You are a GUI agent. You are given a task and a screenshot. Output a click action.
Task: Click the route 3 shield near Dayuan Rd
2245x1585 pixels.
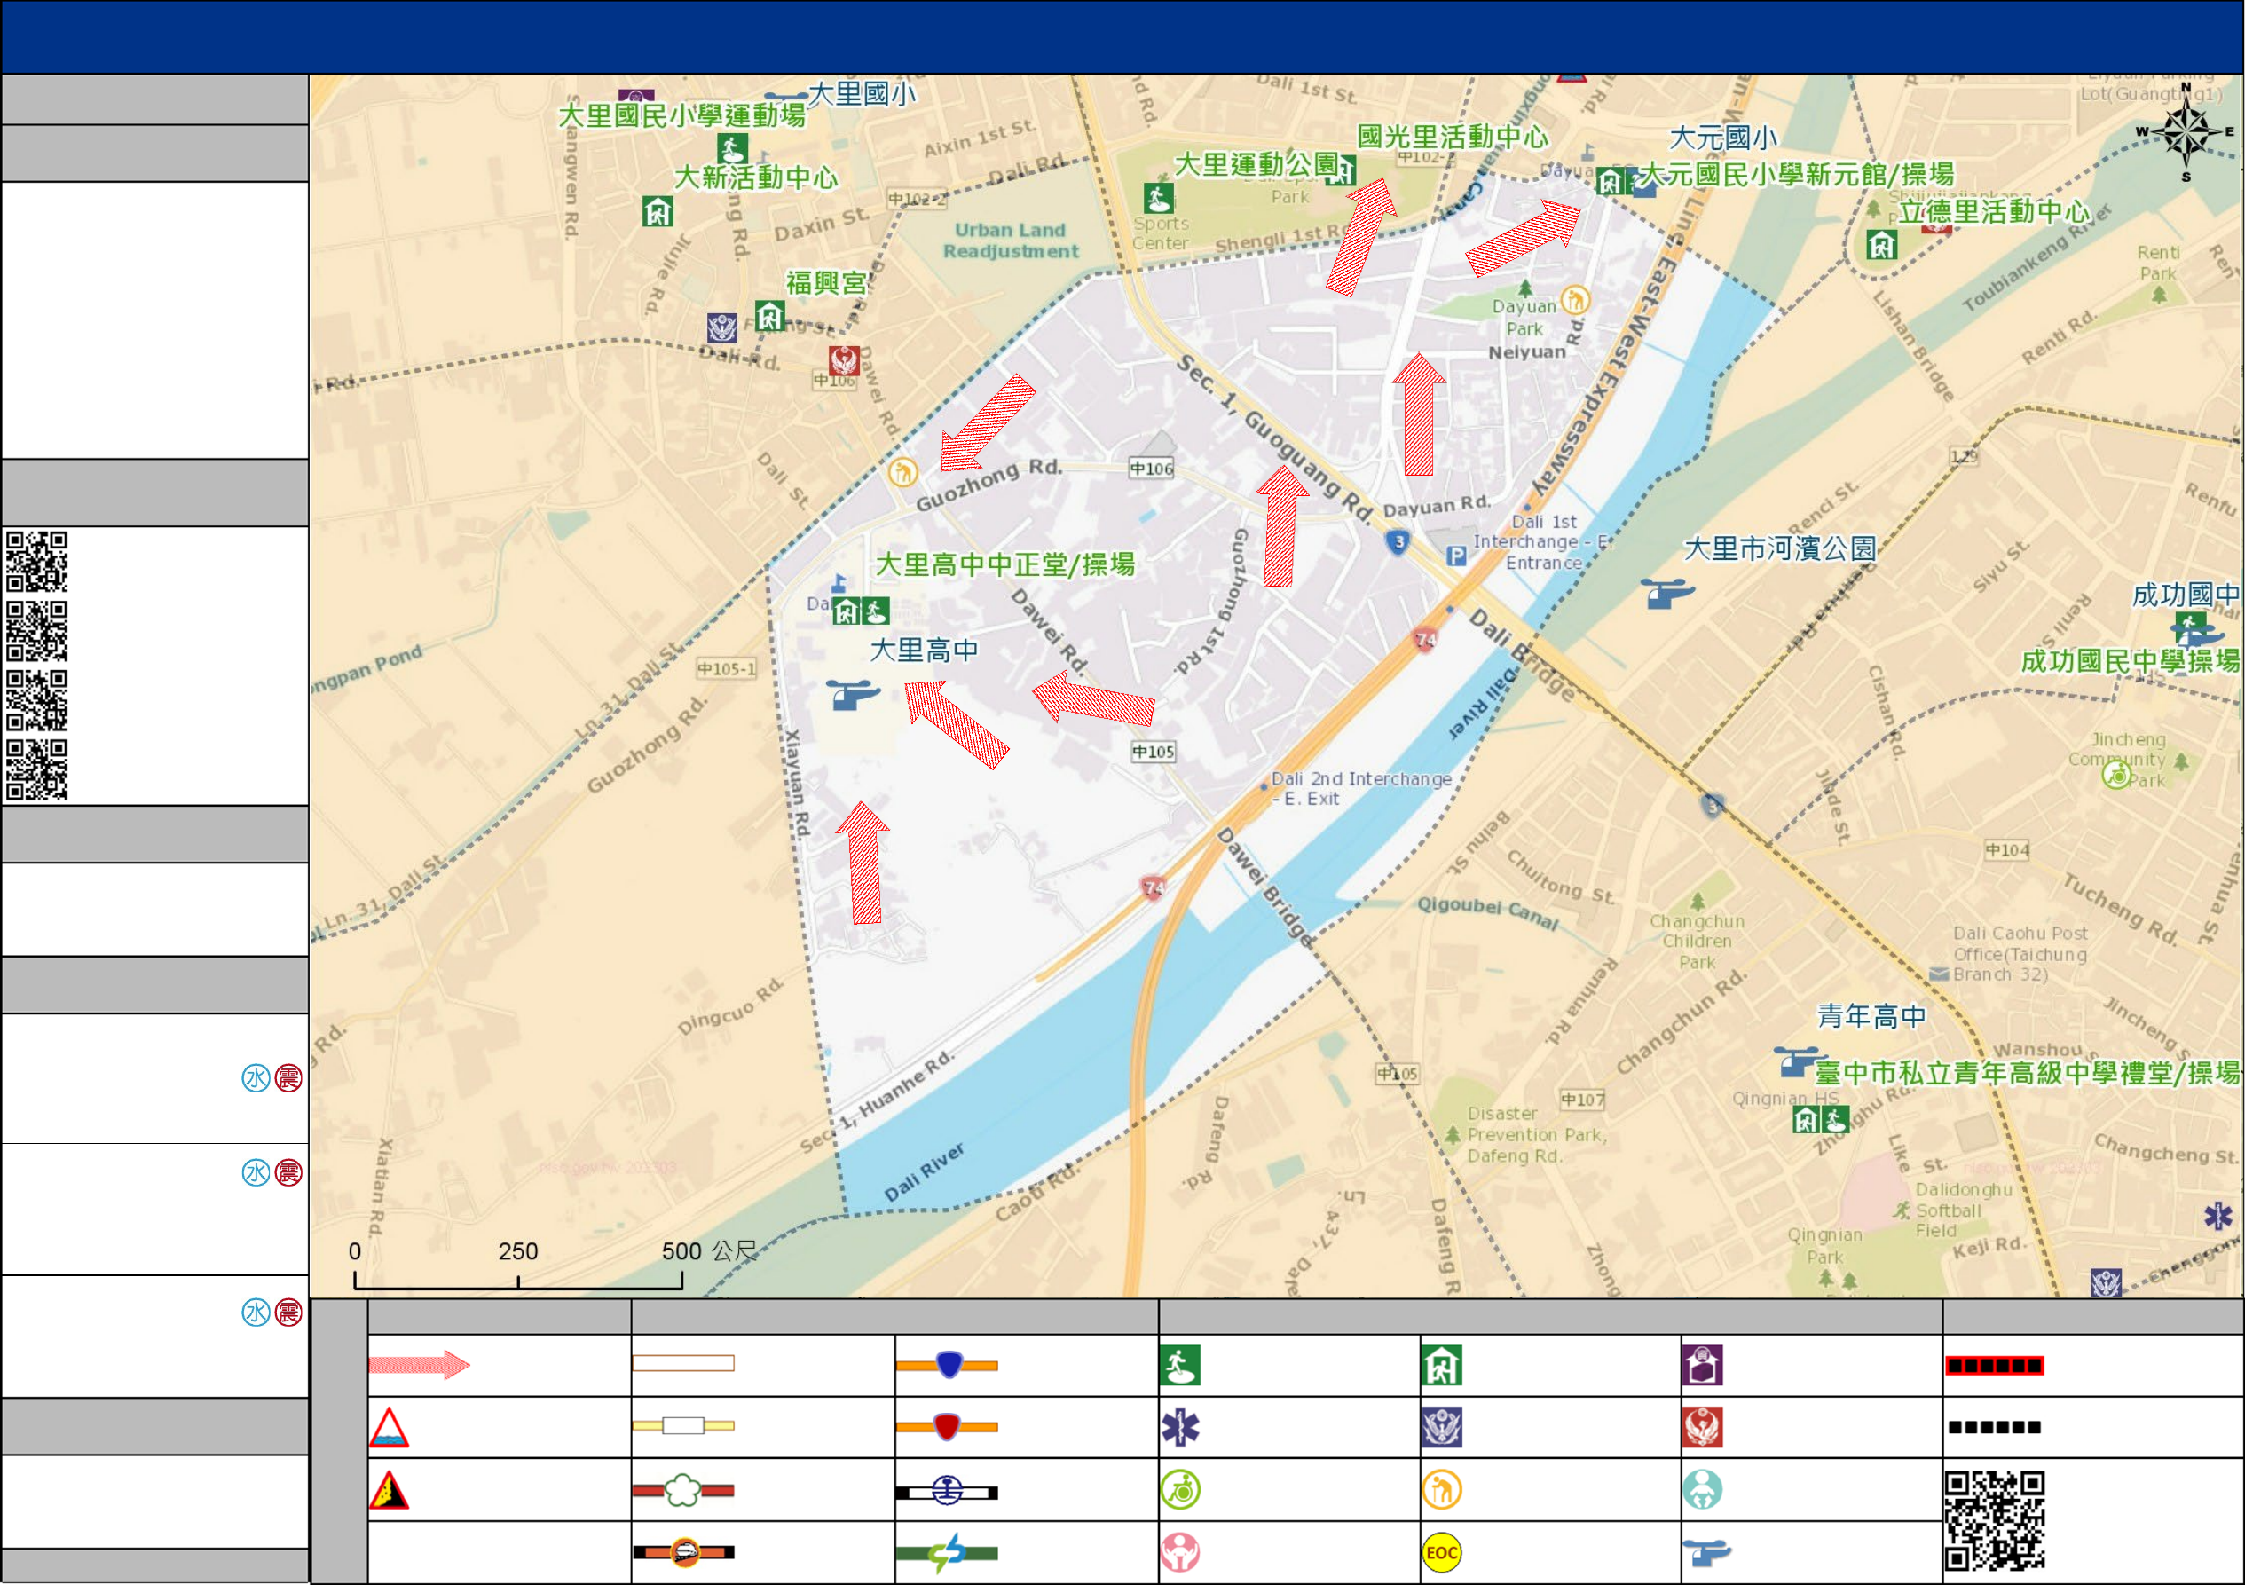[x=1398, y=541]
